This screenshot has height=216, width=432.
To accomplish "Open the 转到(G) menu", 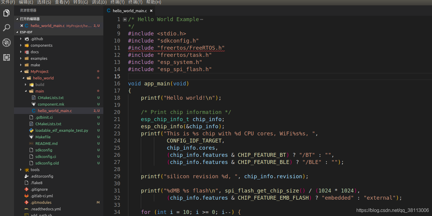I will tap(81, 2).
